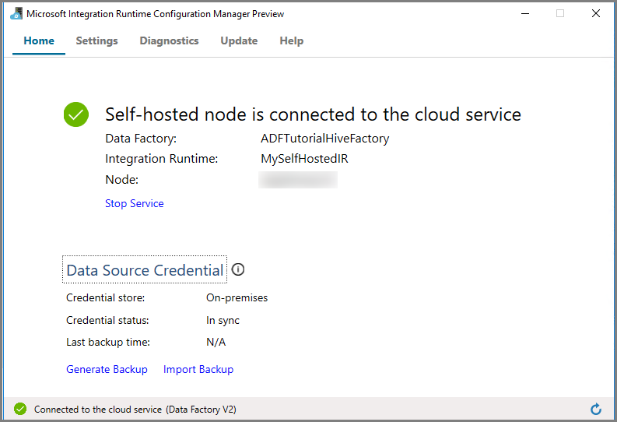Viewport: 617px width, 422px height.
Task: Click the blurred Node name value
Action: tap(298, 180)
